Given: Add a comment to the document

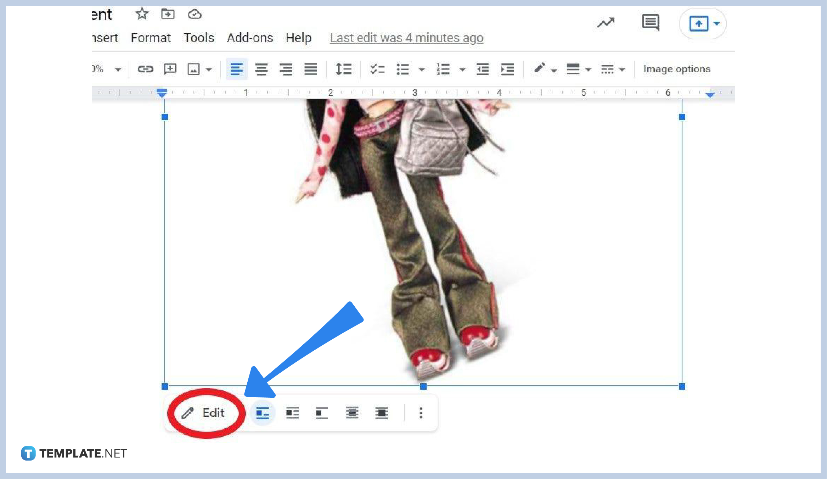Looking at the screenshot, I should pyautogui.click(x=170, y=69).
